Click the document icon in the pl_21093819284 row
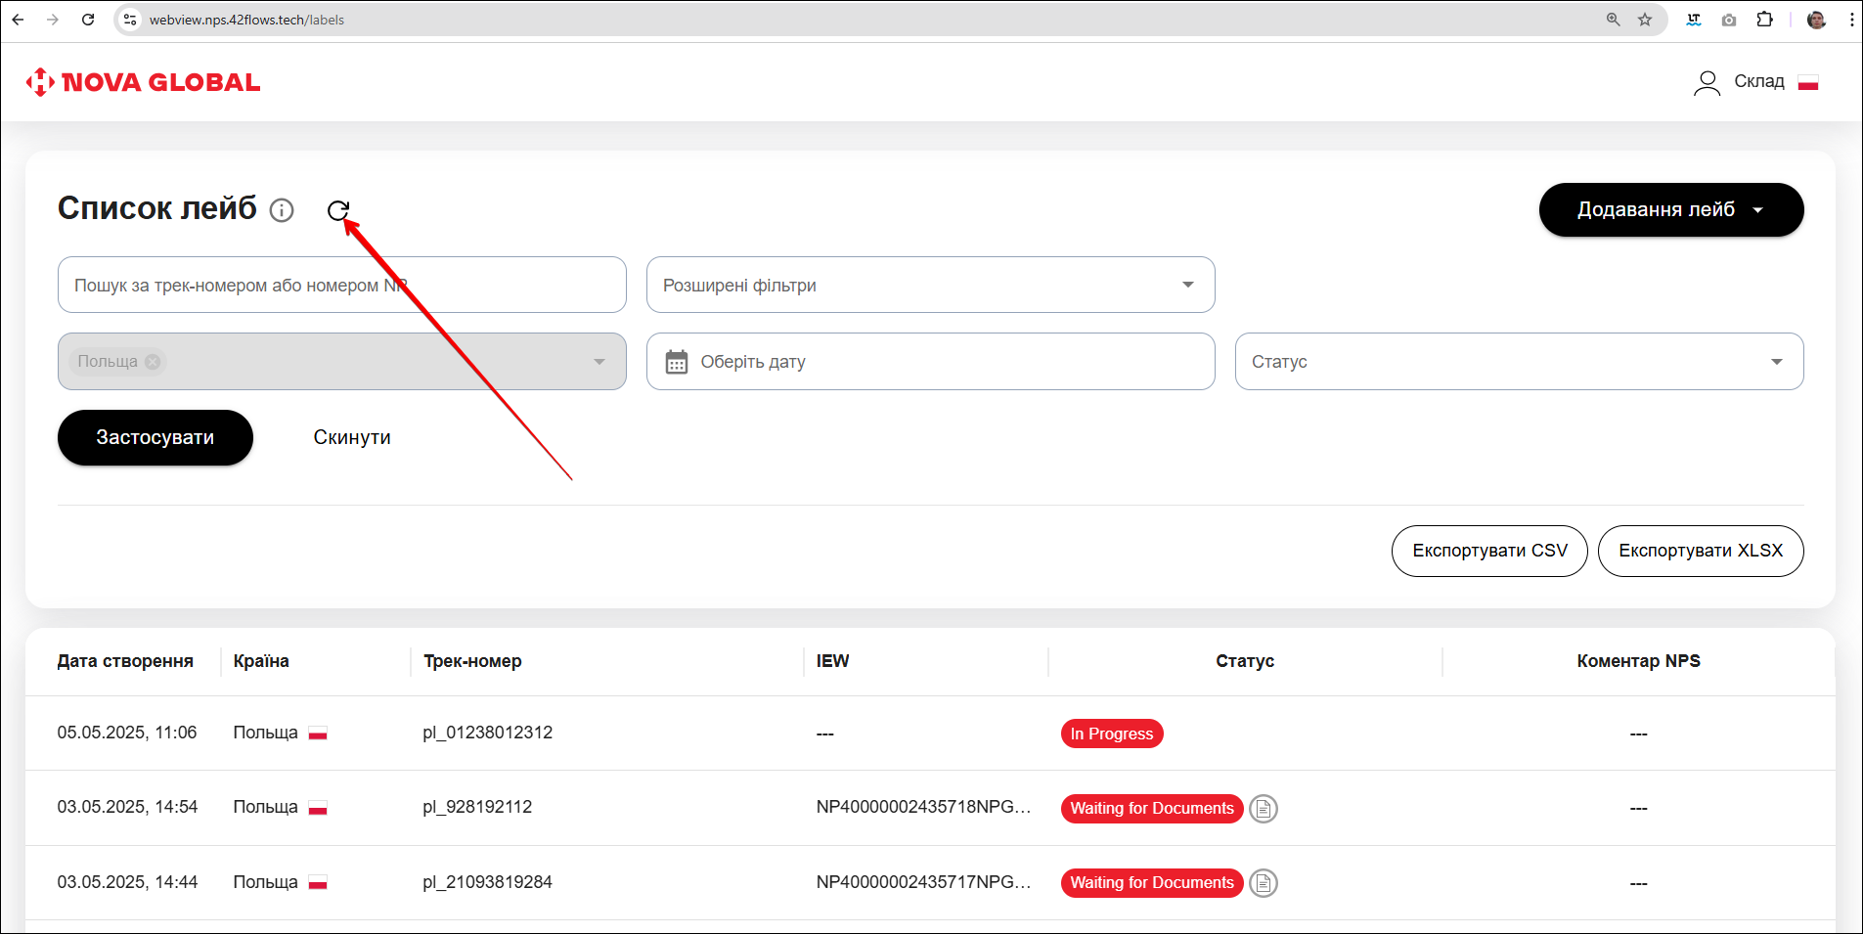The height and width of the screenshot is (934, 1863). pos(1264,883)
